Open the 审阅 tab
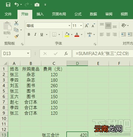The width and height of the screenshot is (133, 137). (x=109, y=14)
